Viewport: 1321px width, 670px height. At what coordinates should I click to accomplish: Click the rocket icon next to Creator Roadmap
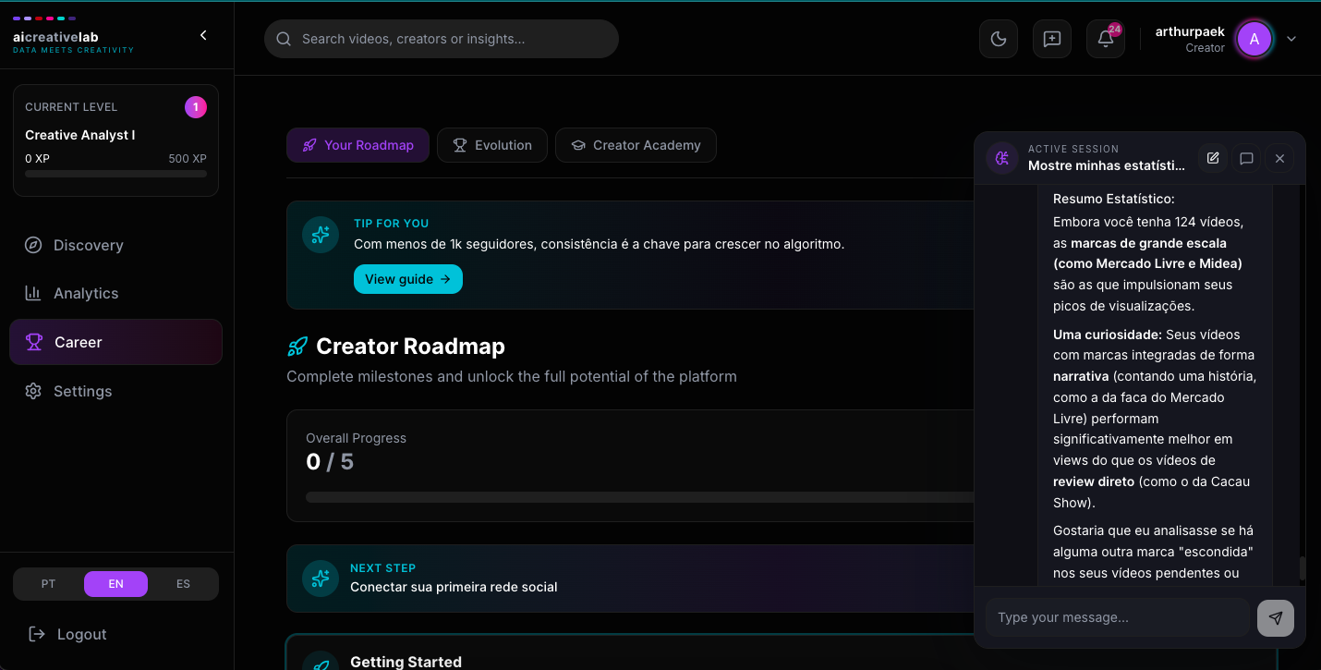pos(297,346)
